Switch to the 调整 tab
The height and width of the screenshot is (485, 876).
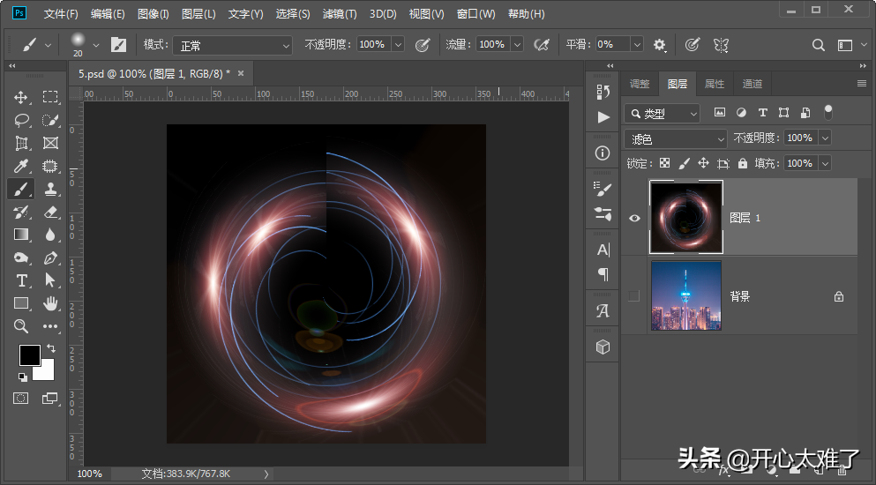click(640, 84)
